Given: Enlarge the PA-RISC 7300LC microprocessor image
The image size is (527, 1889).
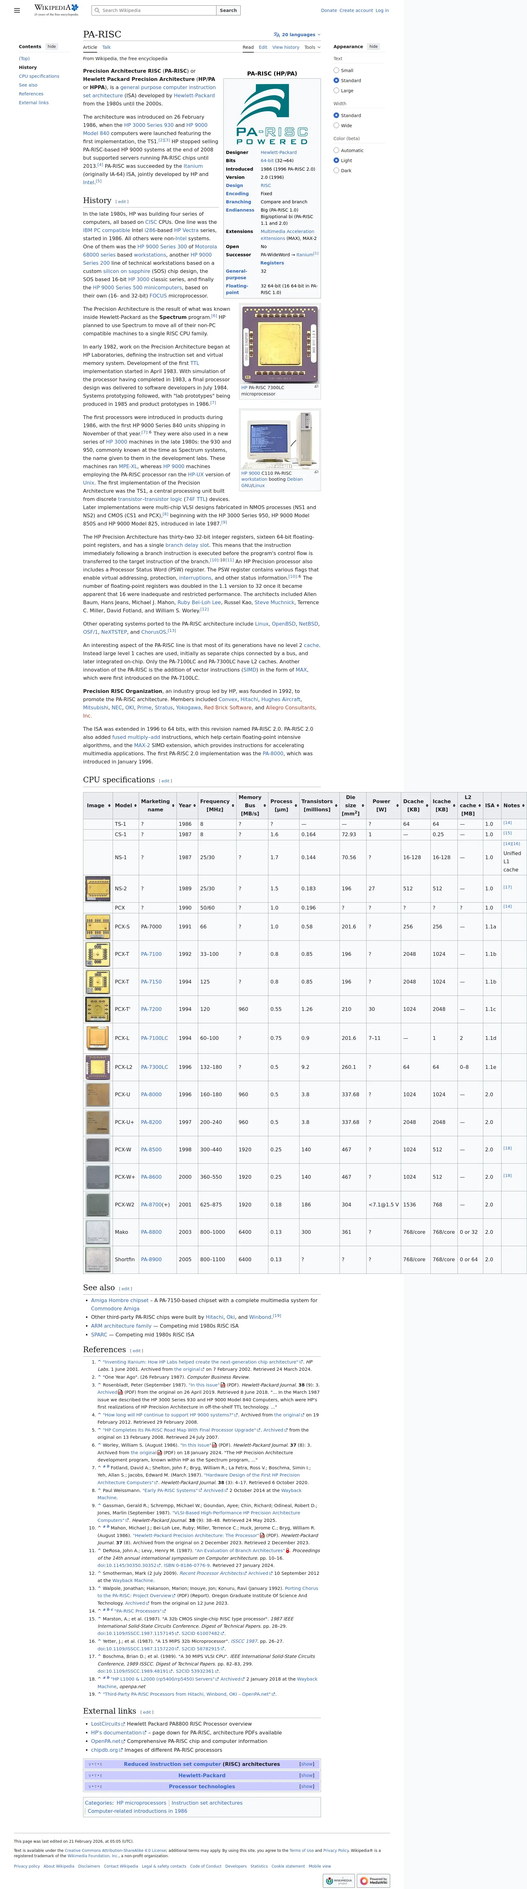Looking at the screenshot, I should coord(317,386).
